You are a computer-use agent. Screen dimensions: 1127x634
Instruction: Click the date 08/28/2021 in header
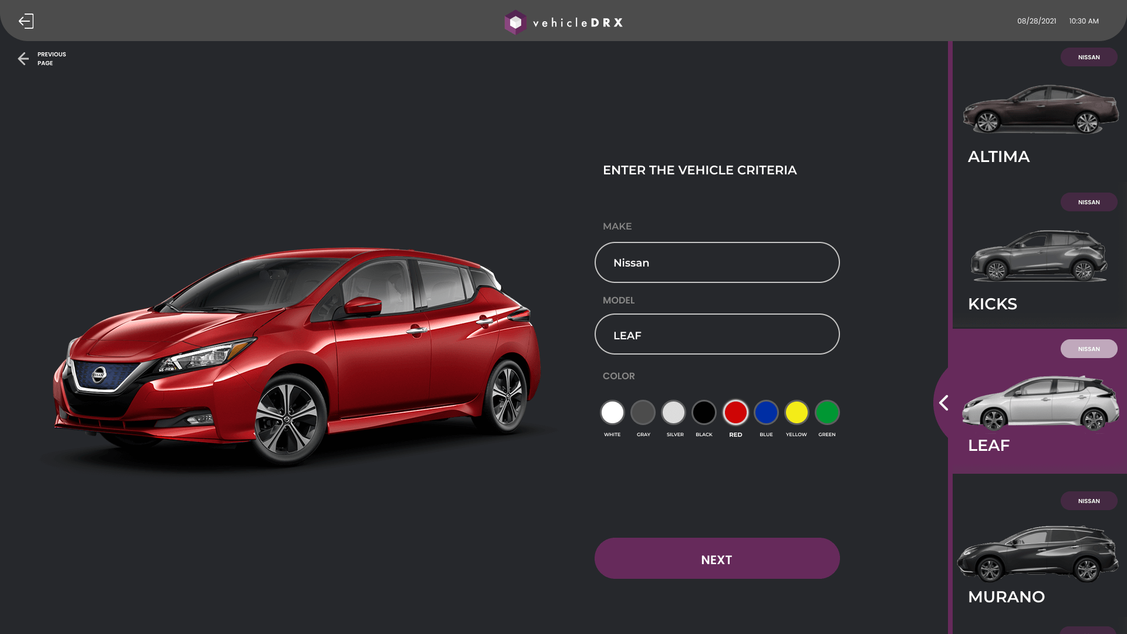coord(1037,21)
